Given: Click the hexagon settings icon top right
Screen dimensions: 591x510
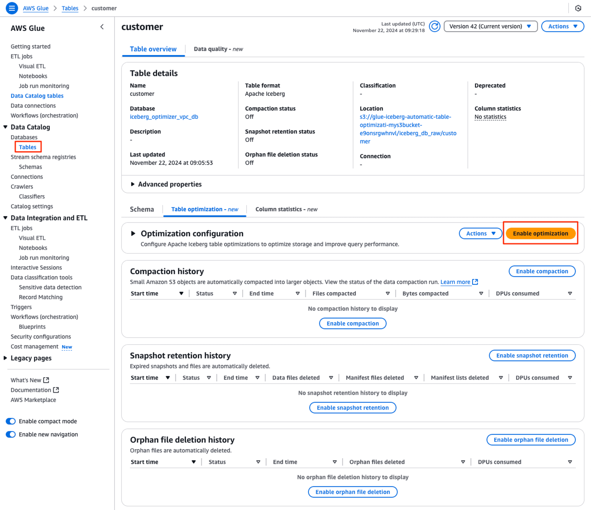Looking at the screenshot, I should click(578, 8).
